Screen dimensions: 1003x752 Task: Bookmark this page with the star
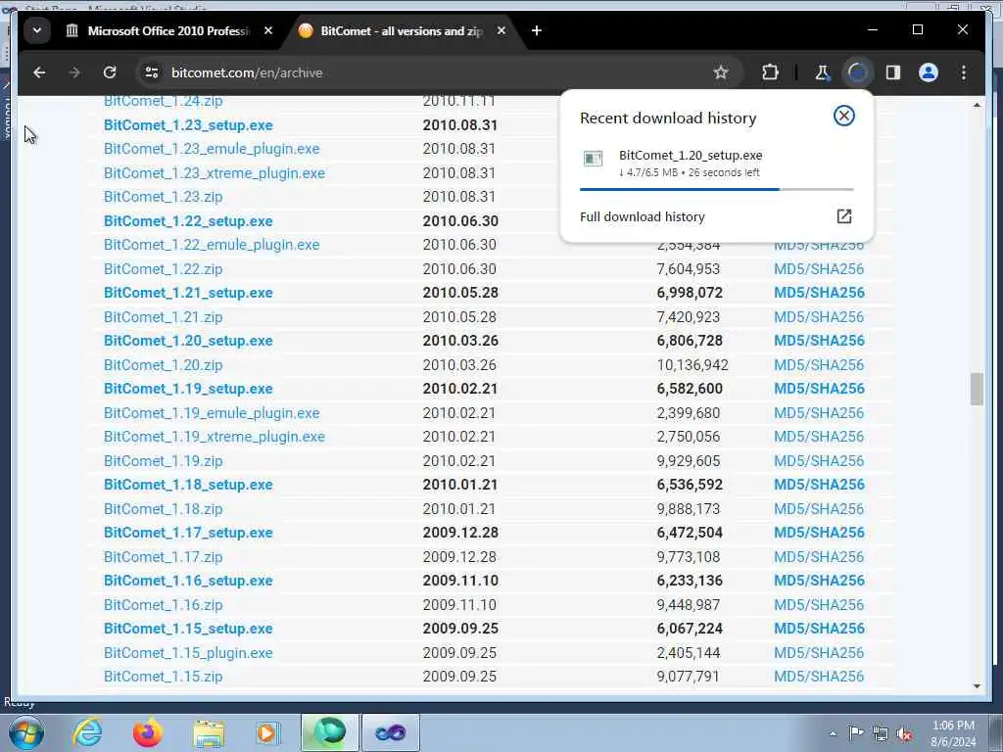pos(721,72)
